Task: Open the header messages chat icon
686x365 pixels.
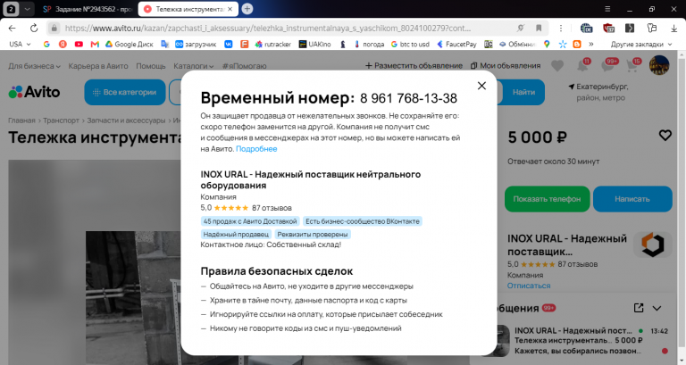Action: (608, 65)
